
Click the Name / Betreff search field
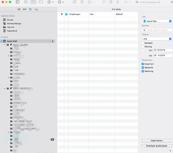[x=157, y=30]
